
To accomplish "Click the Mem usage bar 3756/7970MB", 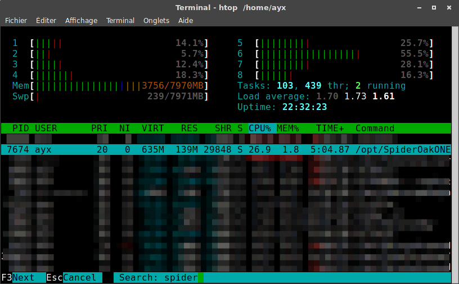I will 119,86.
